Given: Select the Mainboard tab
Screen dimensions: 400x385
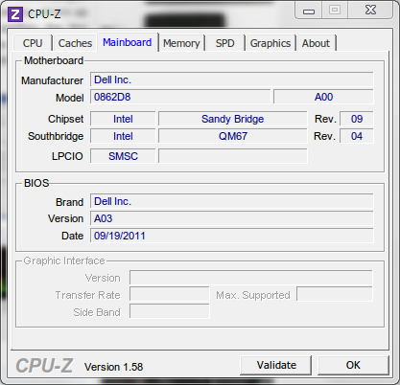Looking at the screenshot, I should coord(128,42).
